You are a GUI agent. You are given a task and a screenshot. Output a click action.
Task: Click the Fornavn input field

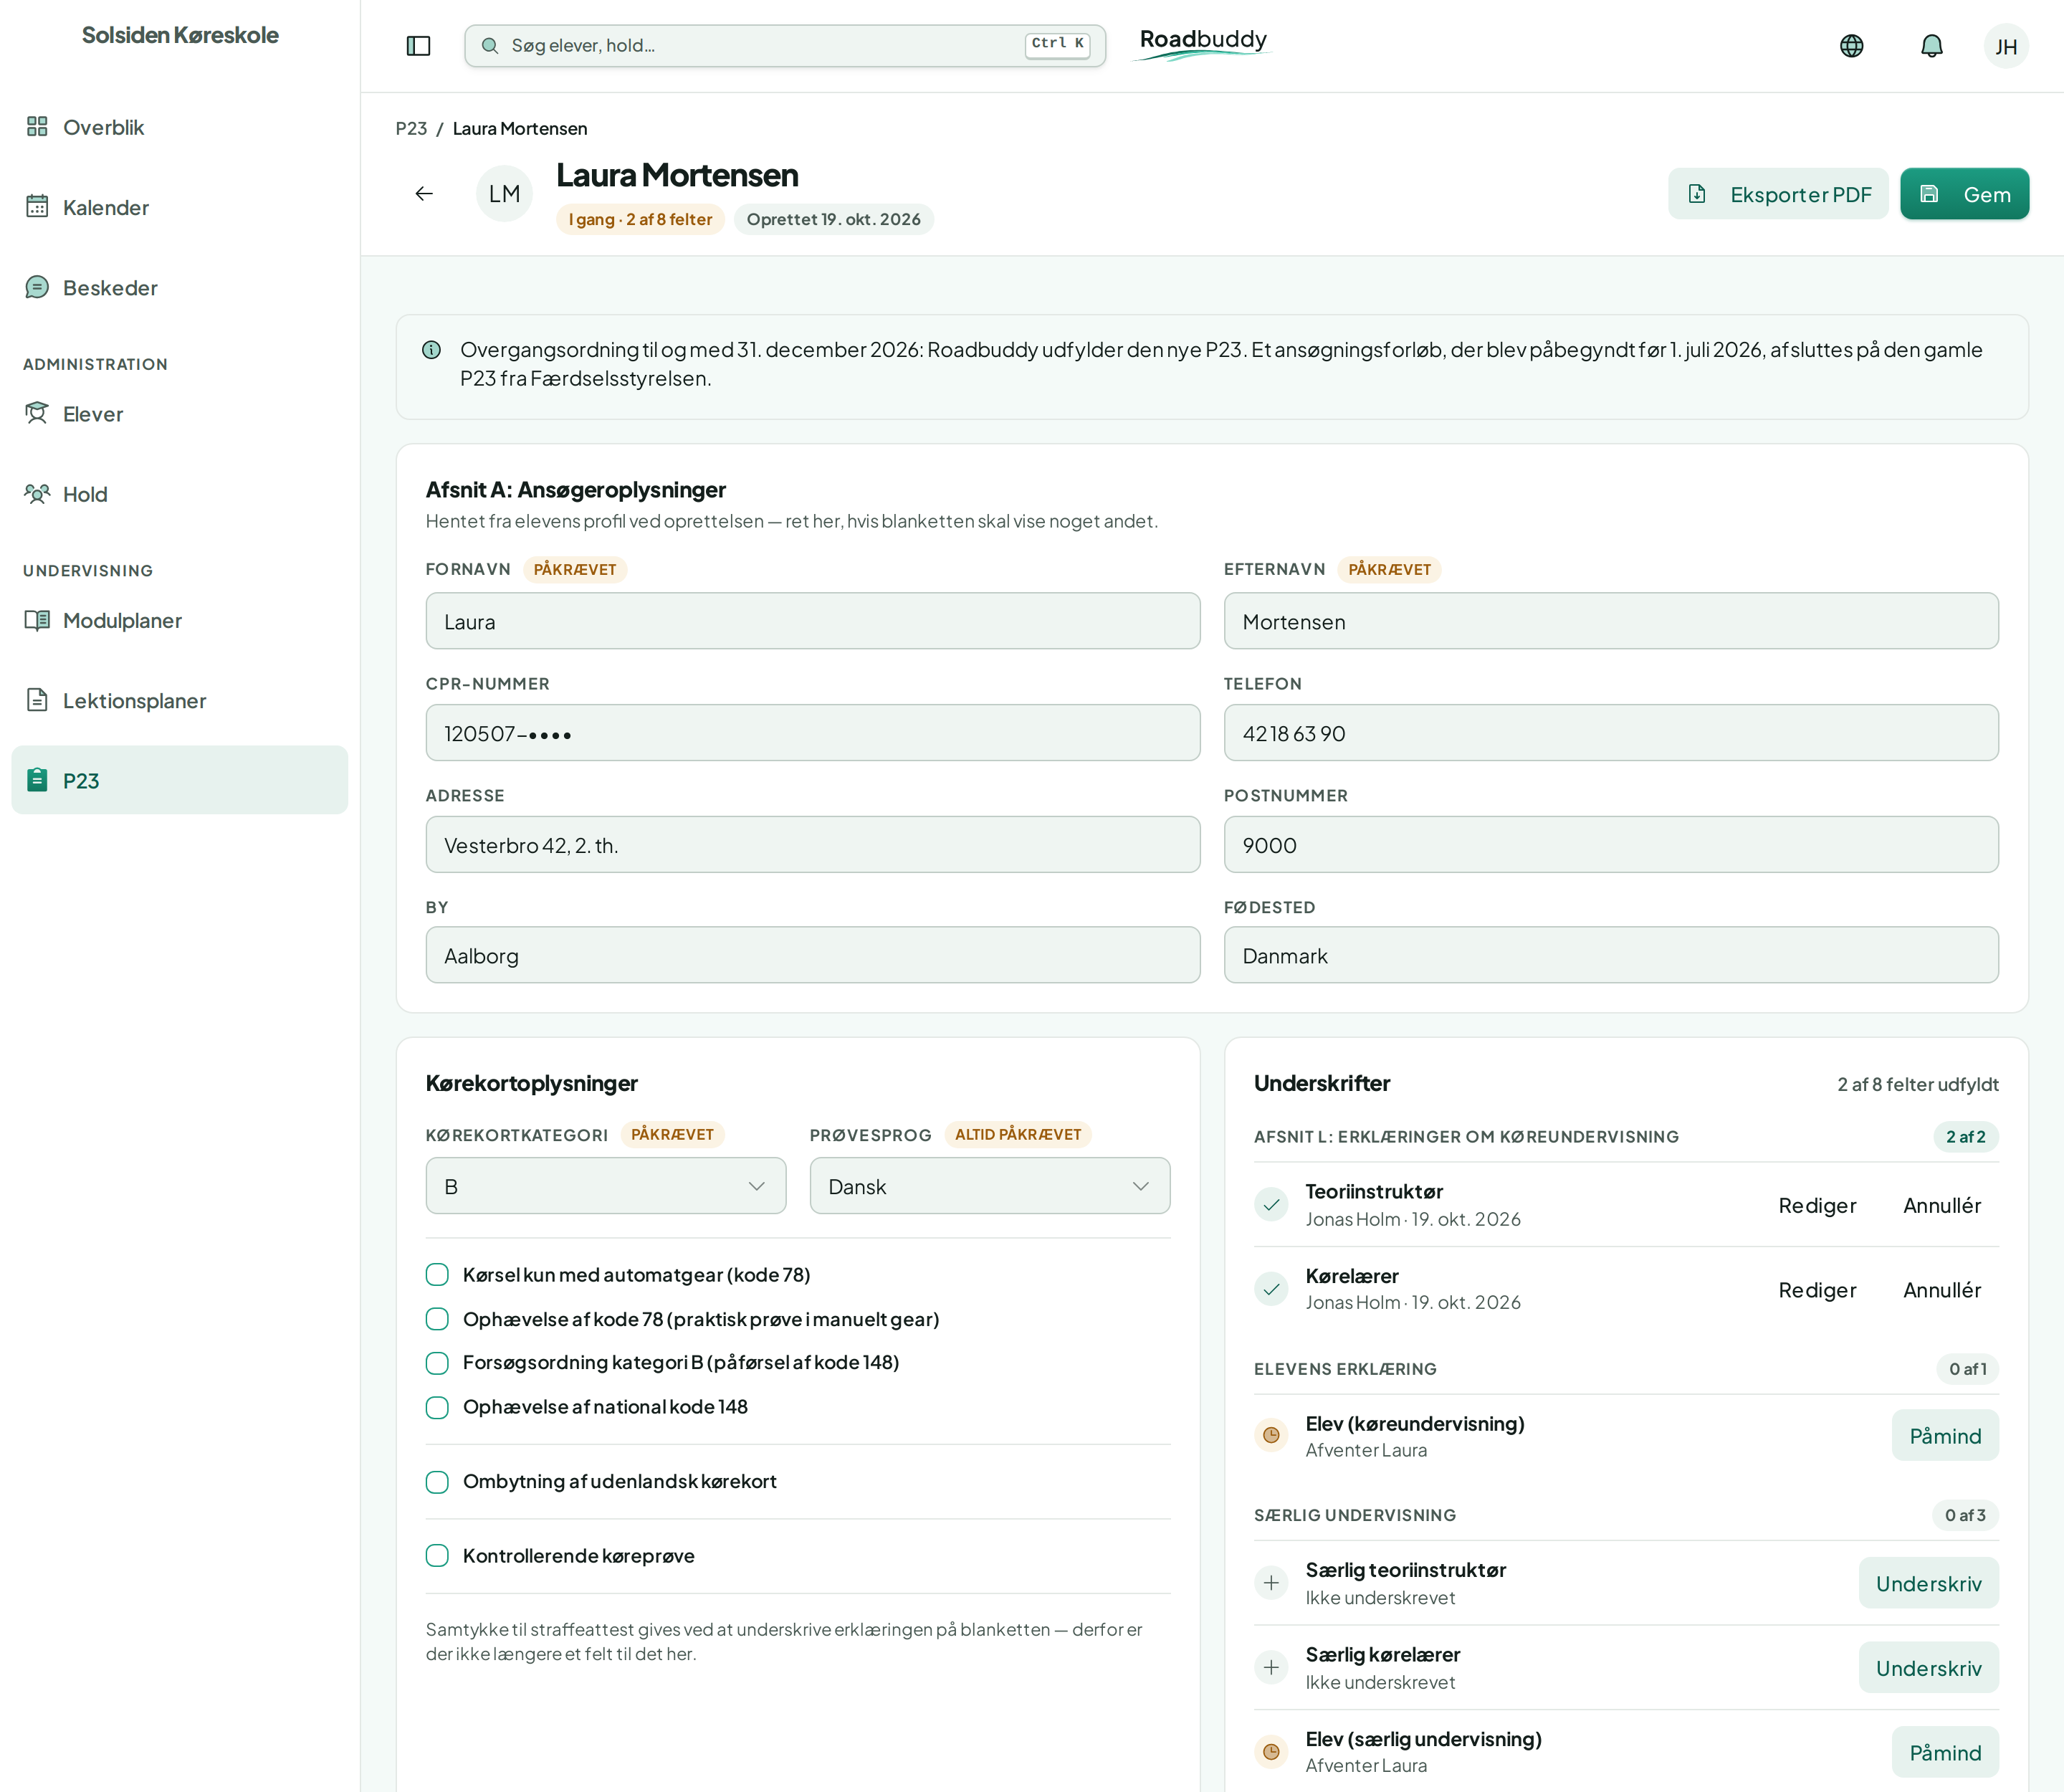click(813, 621)
